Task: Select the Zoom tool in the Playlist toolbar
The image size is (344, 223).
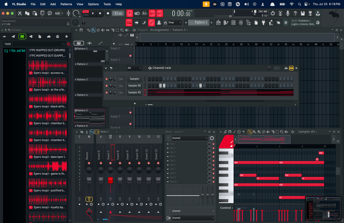Action: click(x=122, y=30)
